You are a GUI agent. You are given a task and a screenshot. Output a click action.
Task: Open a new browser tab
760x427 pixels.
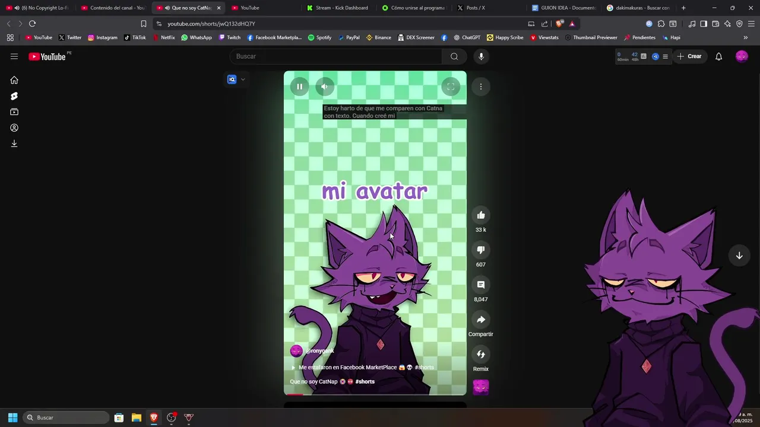683,8
